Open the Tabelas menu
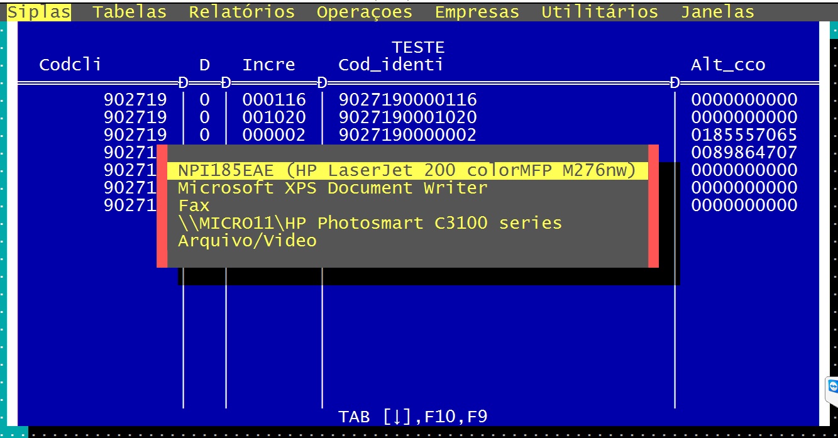 click(x=130, y=12)
